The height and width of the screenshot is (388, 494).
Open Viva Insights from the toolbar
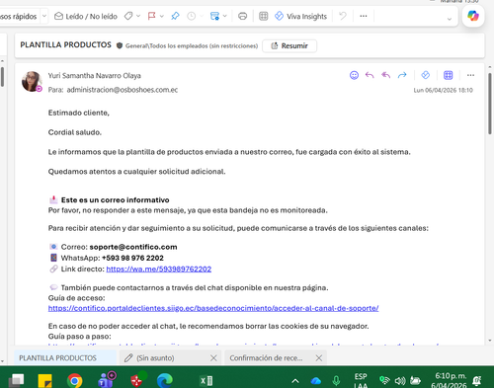click(300, 16)
